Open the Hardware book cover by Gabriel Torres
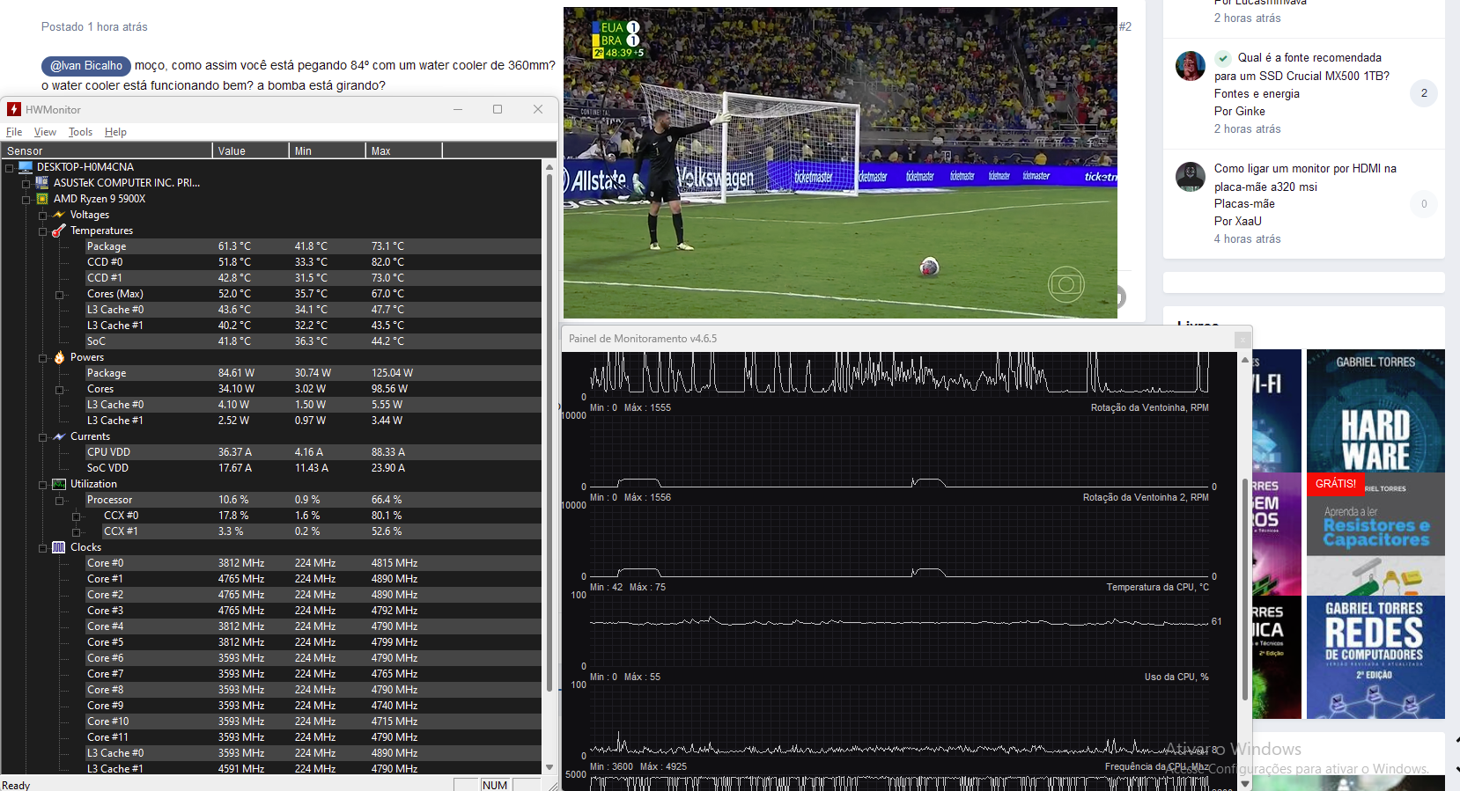Screen dimensions: 1460x791 [1375, 411]
